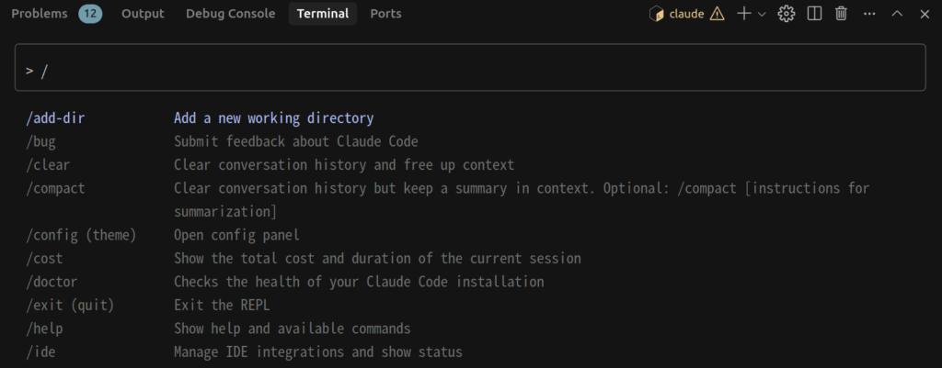942x368 pixels.
Task: Select the /help command
Action: (x=44, y=329)
